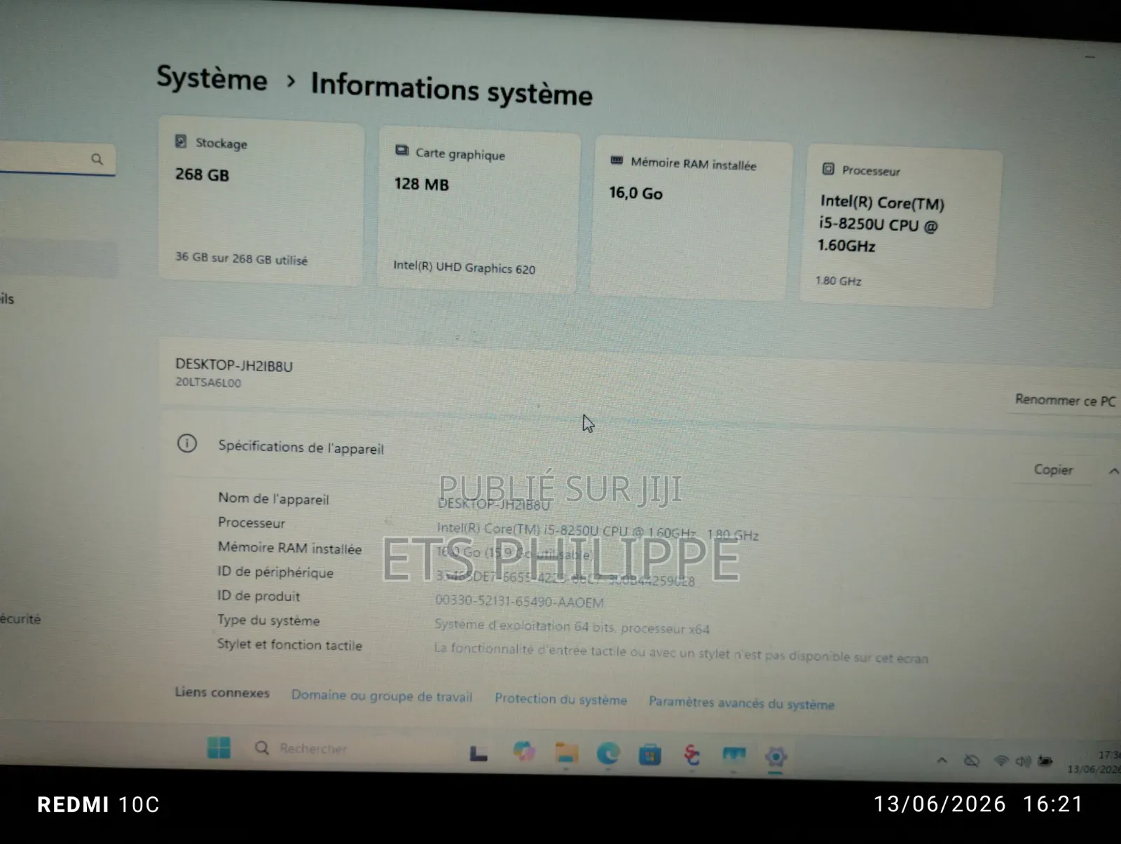The width and height of the screenshot is (1121, 844).
Task: Click the Stylet et fonction tactile label
Action: pos(289,644)
